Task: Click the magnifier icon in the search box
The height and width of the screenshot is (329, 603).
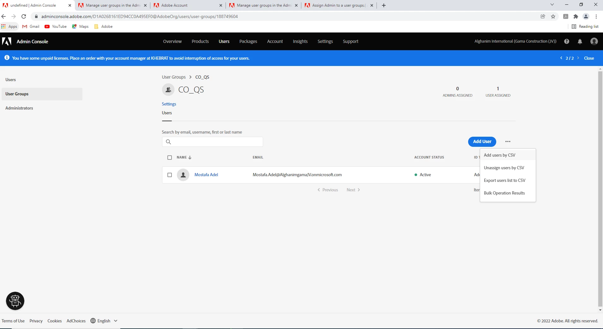Action: coord(168,142)
